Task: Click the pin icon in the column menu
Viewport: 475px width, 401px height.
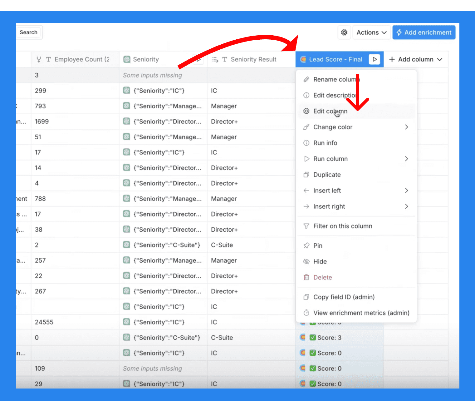Action: pos(306,246)
